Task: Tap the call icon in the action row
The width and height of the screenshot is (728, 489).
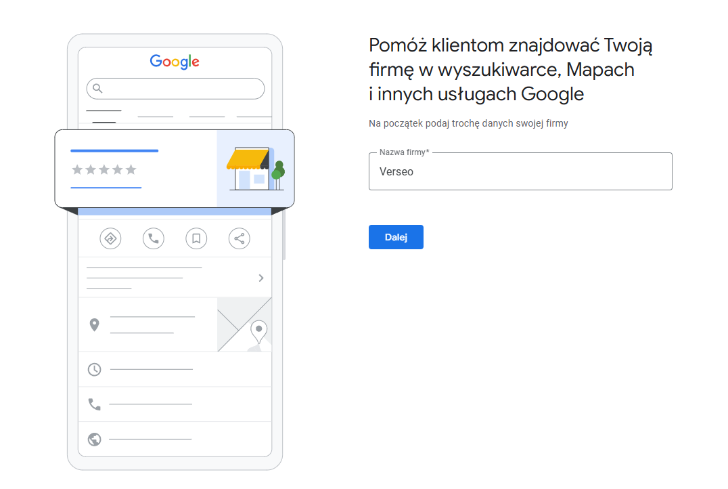Action: click(x=153, y=238)
